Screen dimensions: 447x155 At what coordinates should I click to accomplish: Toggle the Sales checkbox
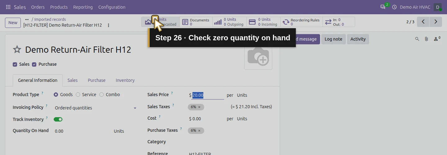(15, 64)
